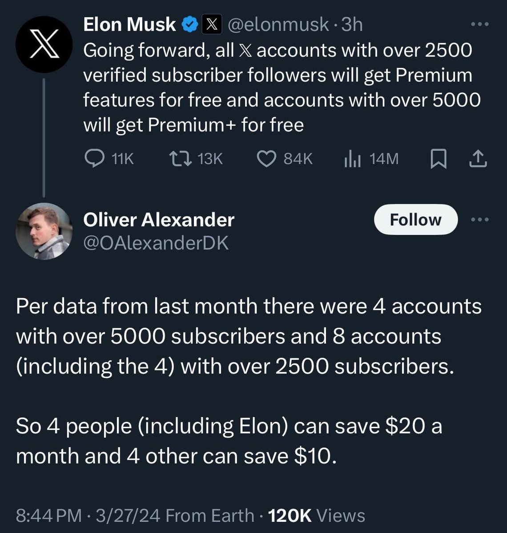Open Oliver Alexander's profile photo
507x533 pixels.
[x=44, y=231]
